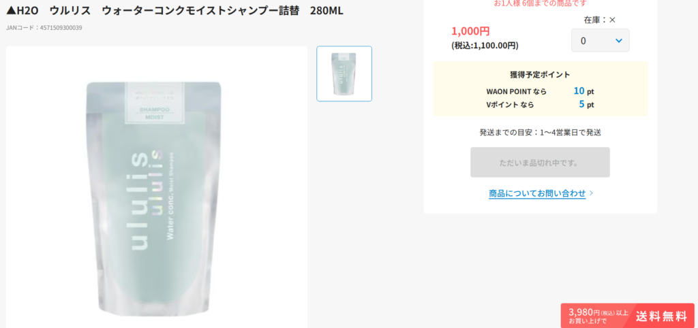
Task: Select the product thumbnail image
Action: (344, 73)
